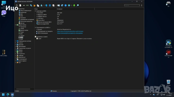
Task: Click the volume icon in system tray
Action: tap(164, 95)
